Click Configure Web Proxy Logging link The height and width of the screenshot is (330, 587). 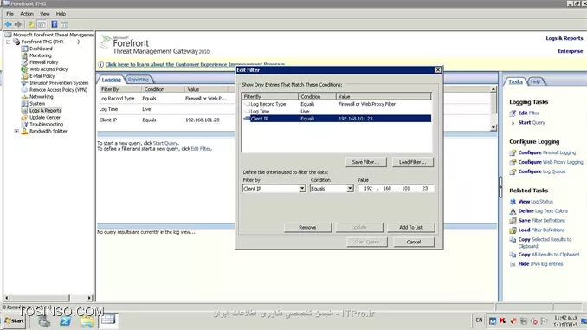pos(551,162)
